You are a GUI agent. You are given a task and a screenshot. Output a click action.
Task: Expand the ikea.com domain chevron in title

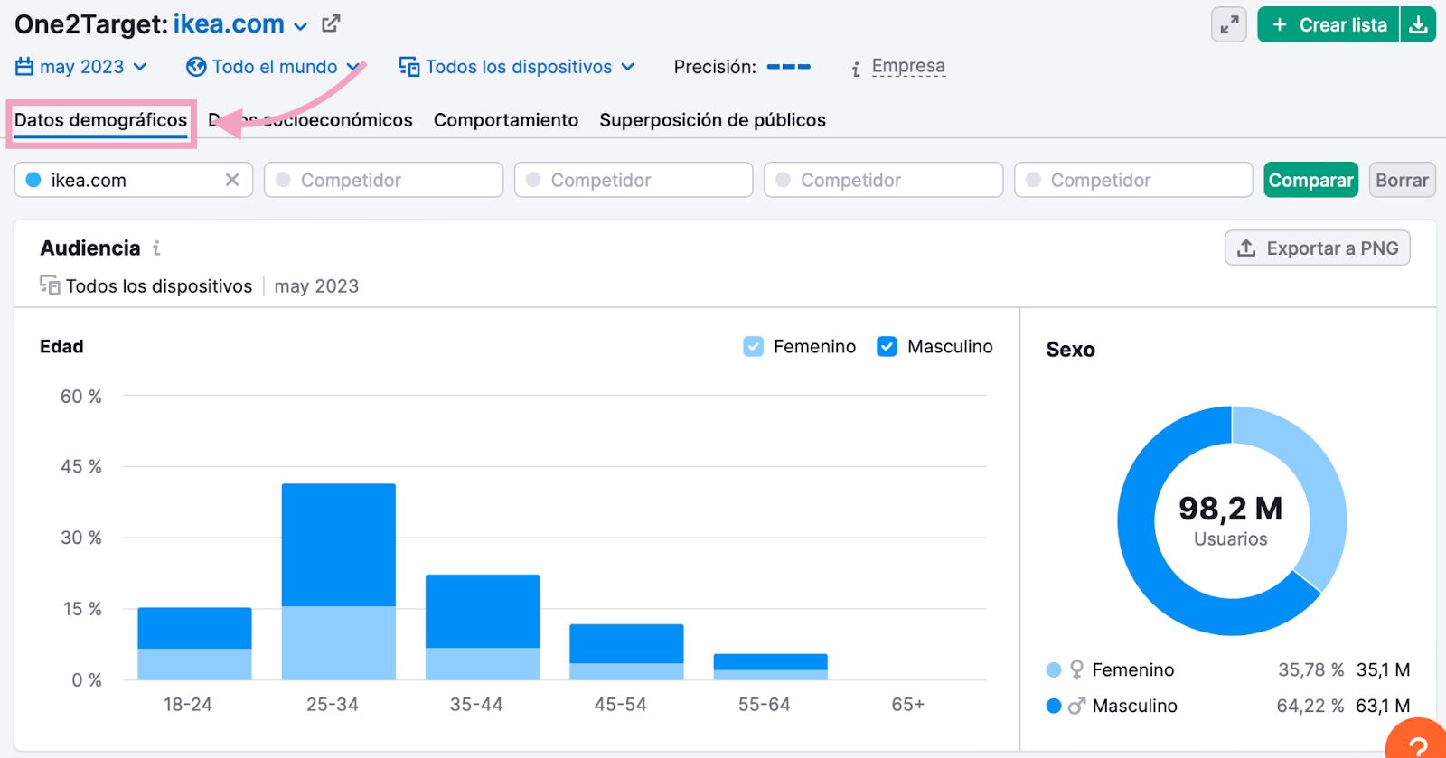(x=301, y=26)
